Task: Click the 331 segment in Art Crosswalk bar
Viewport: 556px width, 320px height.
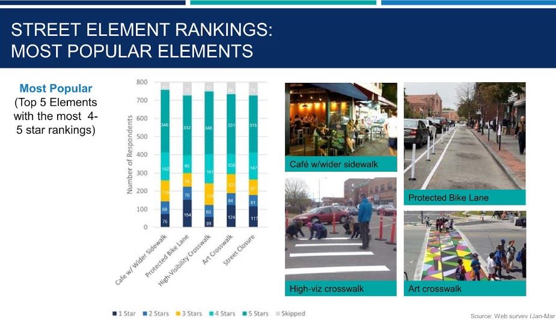Action: [x=231, y=124]
